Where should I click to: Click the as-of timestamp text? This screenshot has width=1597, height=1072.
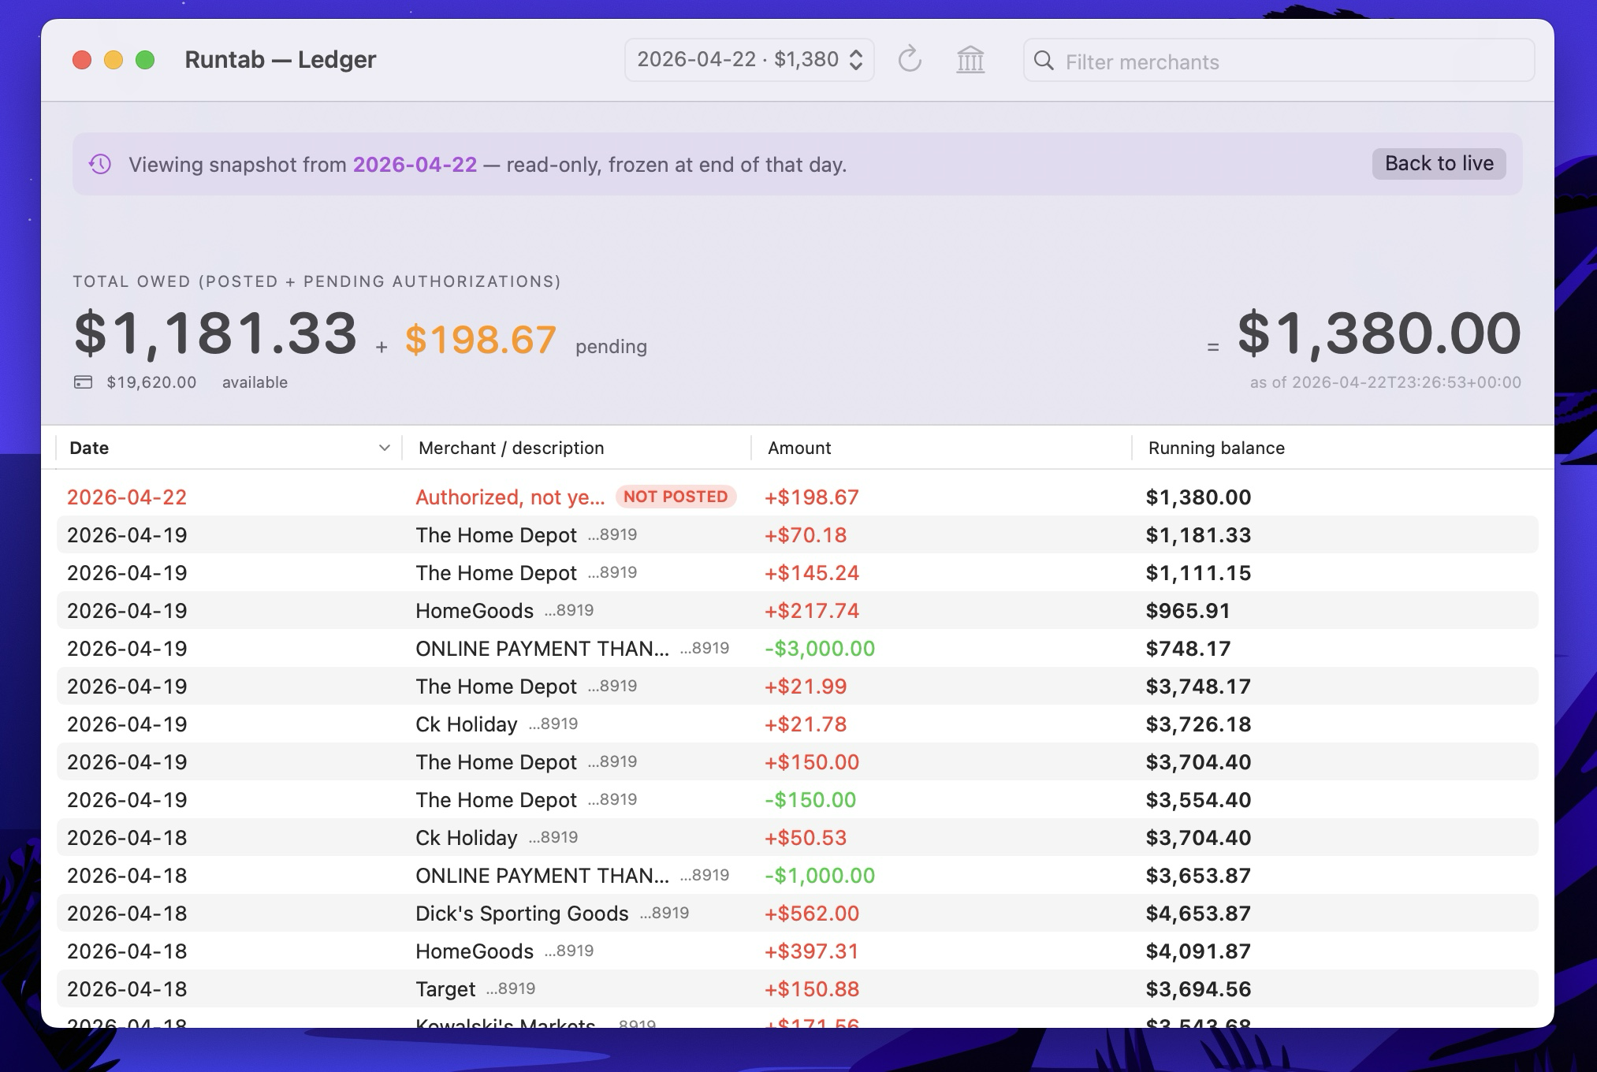pos(1386,382)
